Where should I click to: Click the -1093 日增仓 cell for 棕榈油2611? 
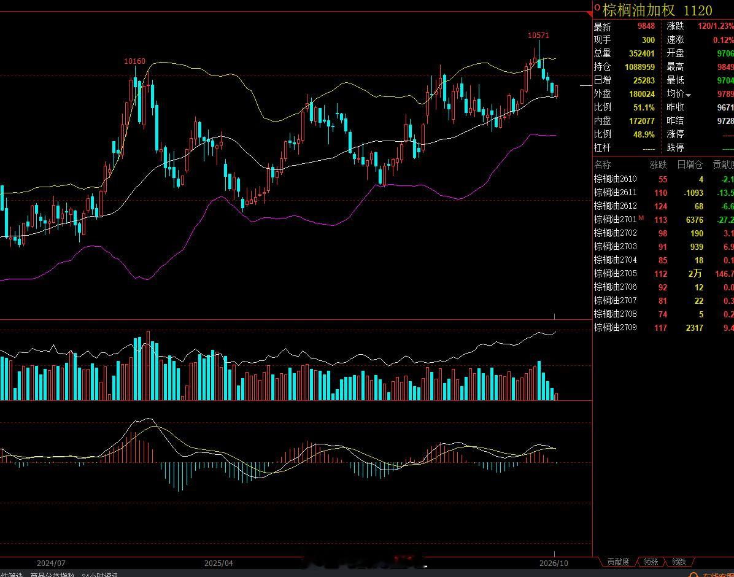tap(693, 193)
